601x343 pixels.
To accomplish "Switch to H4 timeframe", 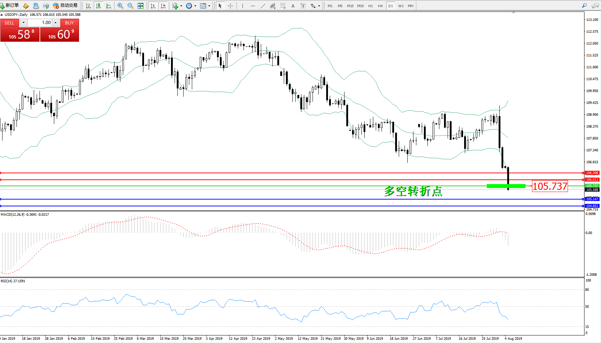I will (x=380, y=6).
